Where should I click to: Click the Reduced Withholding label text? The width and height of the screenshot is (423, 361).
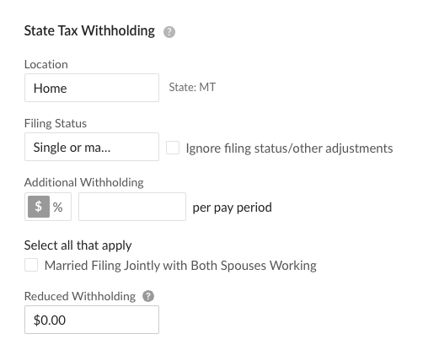80,296
